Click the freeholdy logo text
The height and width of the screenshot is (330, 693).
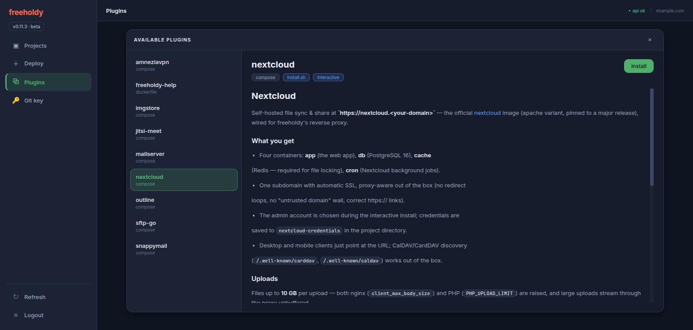tap(26, 12)
